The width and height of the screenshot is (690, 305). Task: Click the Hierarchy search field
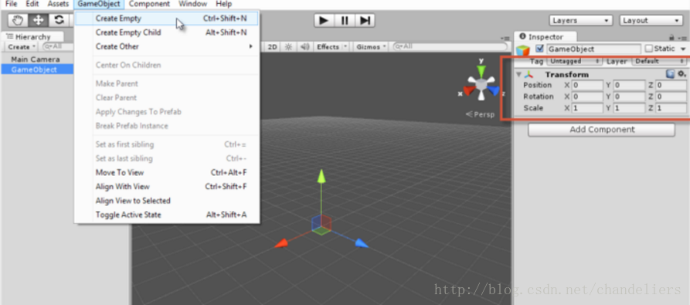pyautogui.click(x=57, y=46)
